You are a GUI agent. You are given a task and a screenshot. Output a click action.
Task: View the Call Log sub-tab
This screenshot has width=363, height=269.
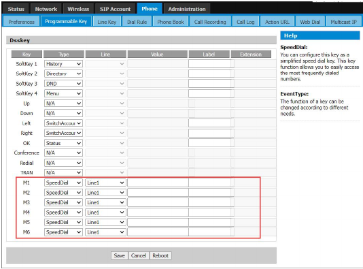click(245, 22)
